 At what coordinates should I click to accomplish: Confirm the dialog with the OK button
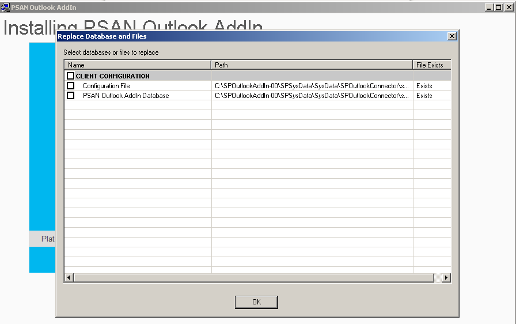click(256, 302)
